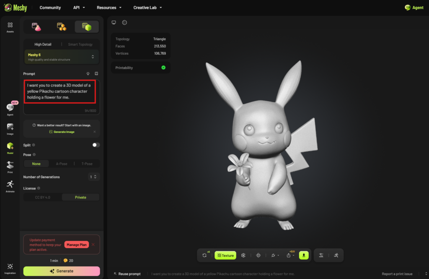The height and width of the screenshot is (279, 429).
Task: Select the High Detail tab
Action: [x=43, y=44]
